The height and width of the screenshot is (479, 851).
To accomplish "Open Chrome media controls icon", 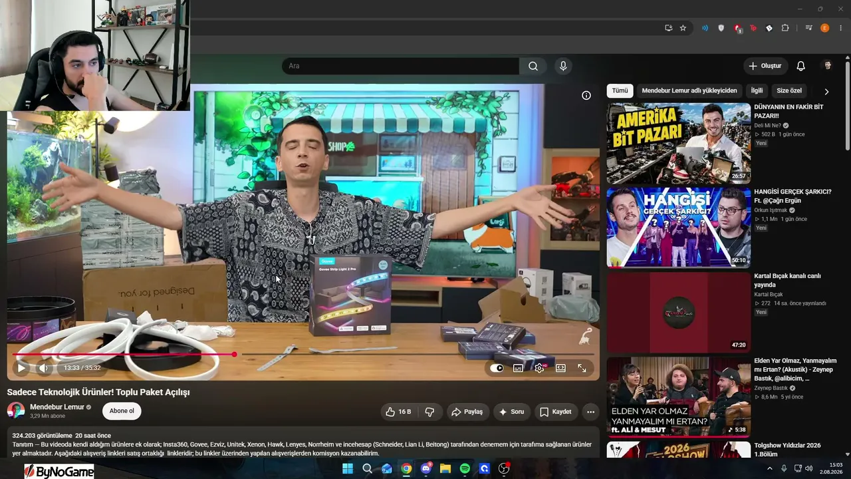I will pos(808,28).
